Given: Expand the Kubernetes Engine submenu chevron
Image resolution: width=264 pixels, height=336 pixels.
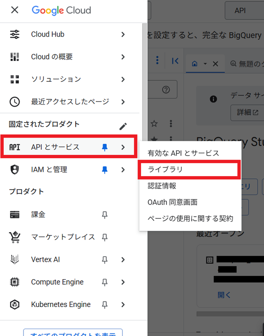Looking at the screenshot, I should pos(123,304).
